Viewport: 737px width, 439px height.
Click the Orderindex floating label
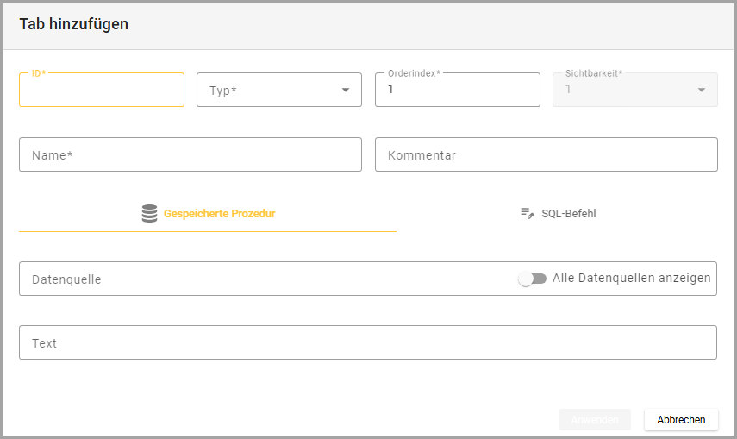click(x=414, y=74)
